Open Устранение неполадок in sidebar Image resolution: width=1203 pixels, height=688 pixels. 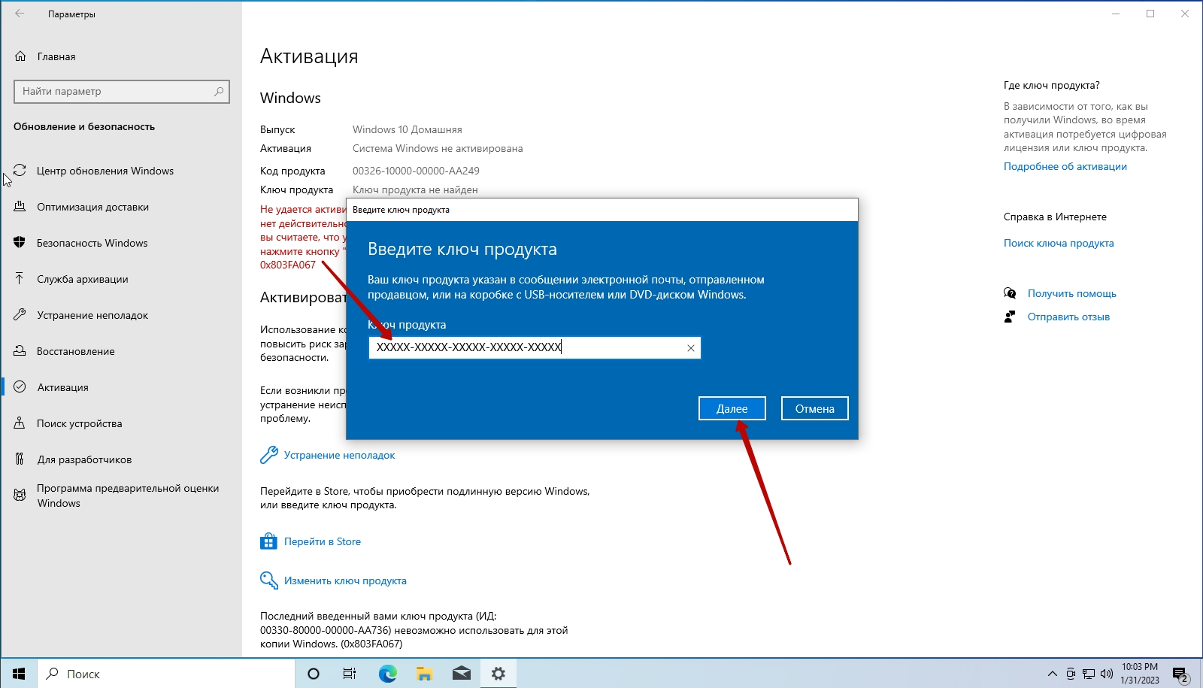click(92, 315)
